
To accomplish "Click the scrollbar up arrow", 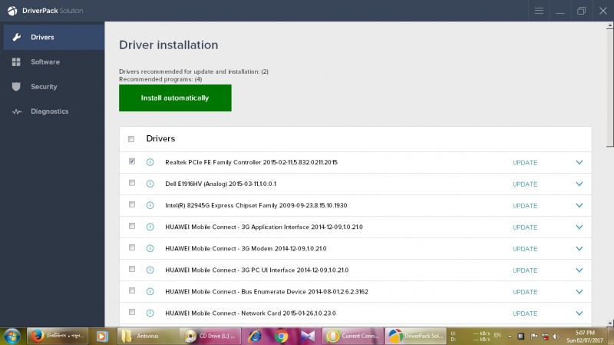I will coord(609,25).
